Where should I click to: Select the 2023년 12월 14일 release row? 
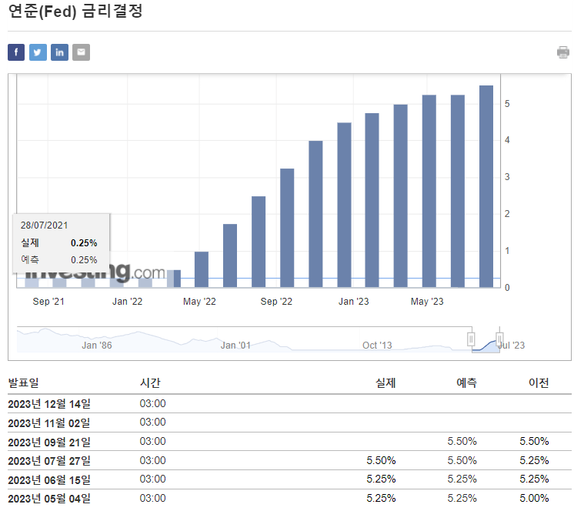[x=289, y=404]
